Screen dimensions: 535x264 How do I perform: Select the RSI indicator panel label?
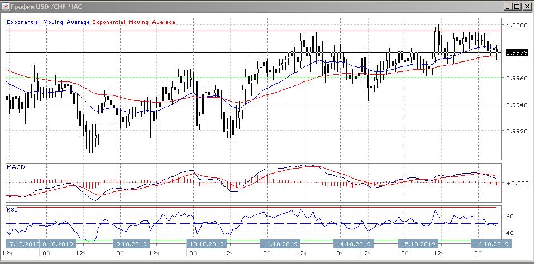click(12, 210)
